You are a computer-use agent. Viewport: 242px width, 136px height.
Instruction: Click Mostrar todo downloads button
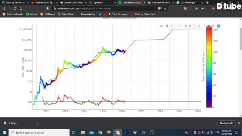pyautogui.click(x=226, y=123)
